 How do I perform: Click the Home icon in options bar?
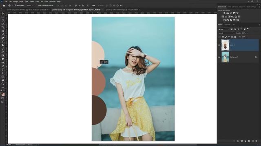tap(4, 5)
